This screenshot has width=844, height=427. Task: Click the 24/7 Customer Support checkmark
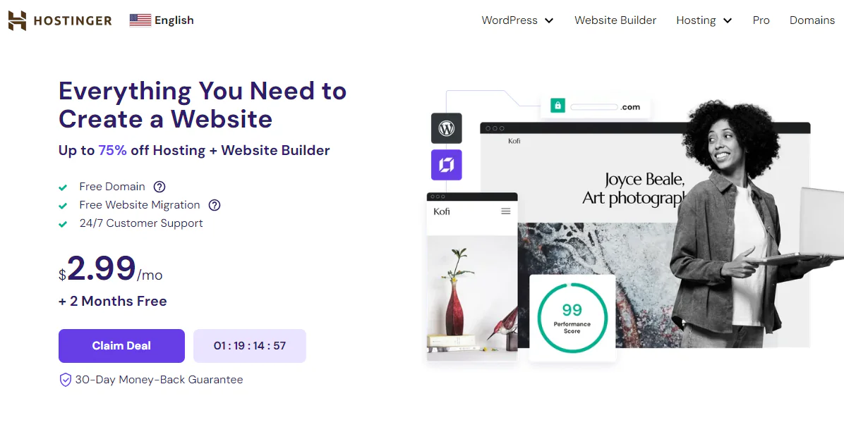(63, 224)
